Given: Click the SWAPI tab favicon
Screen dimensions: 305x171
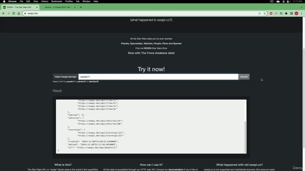Looking at the screenshot, I should tap(4, 8).
